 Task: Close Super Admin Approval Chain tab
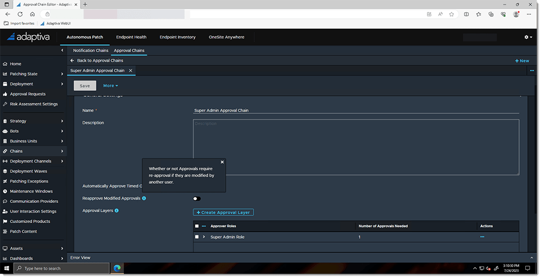pyautogui.click(x=130, y=71)
